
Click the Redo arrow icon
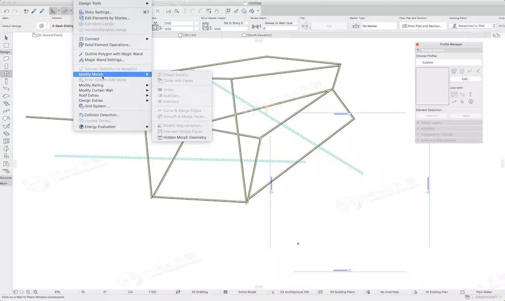15,11
